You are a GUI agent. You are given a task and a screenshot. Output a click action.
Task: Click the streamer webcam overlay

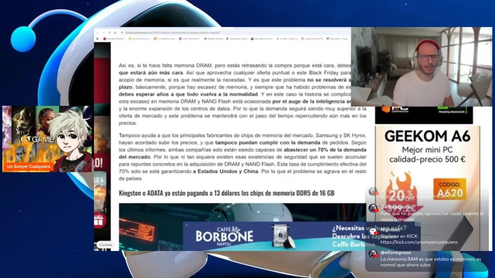pos(422,67)
